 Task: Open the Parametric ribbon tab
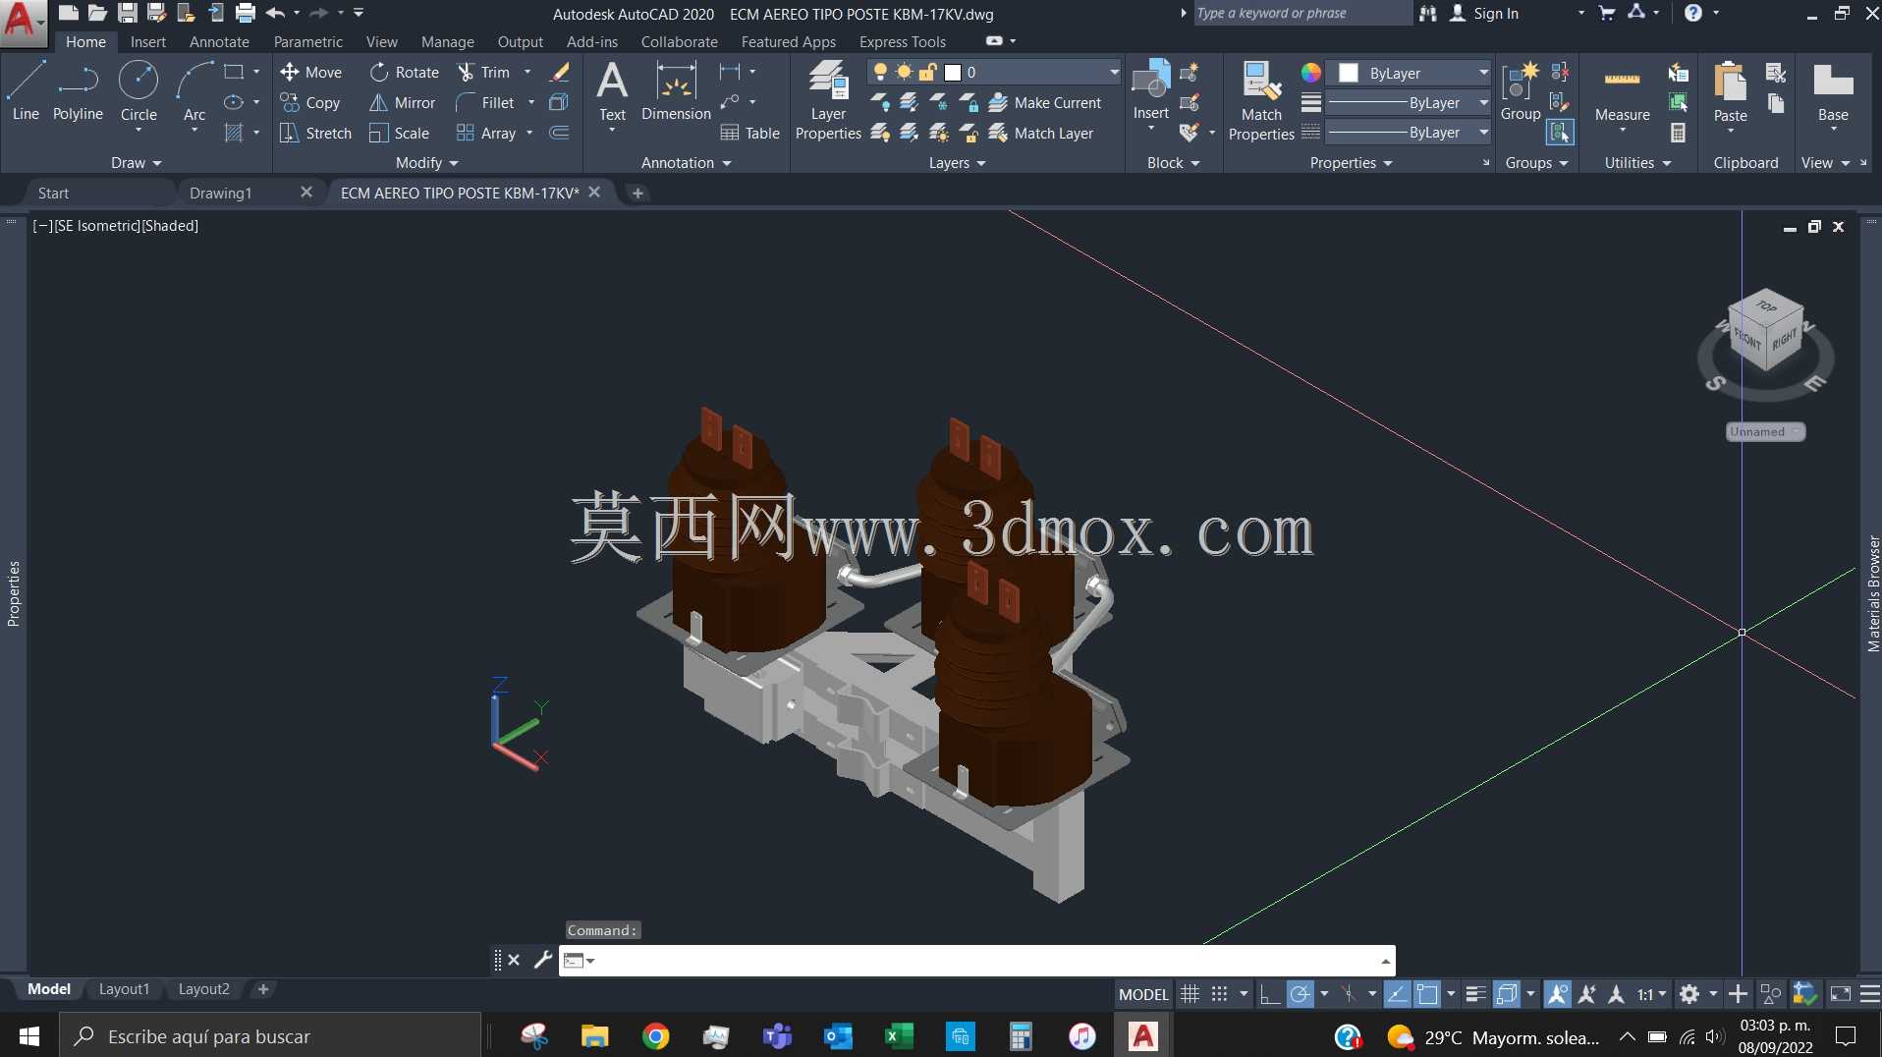308,42
